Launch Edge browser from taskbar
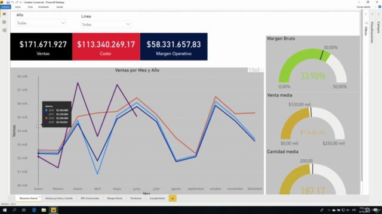This screenshot has height=214, width=382. tap(34, 210)
